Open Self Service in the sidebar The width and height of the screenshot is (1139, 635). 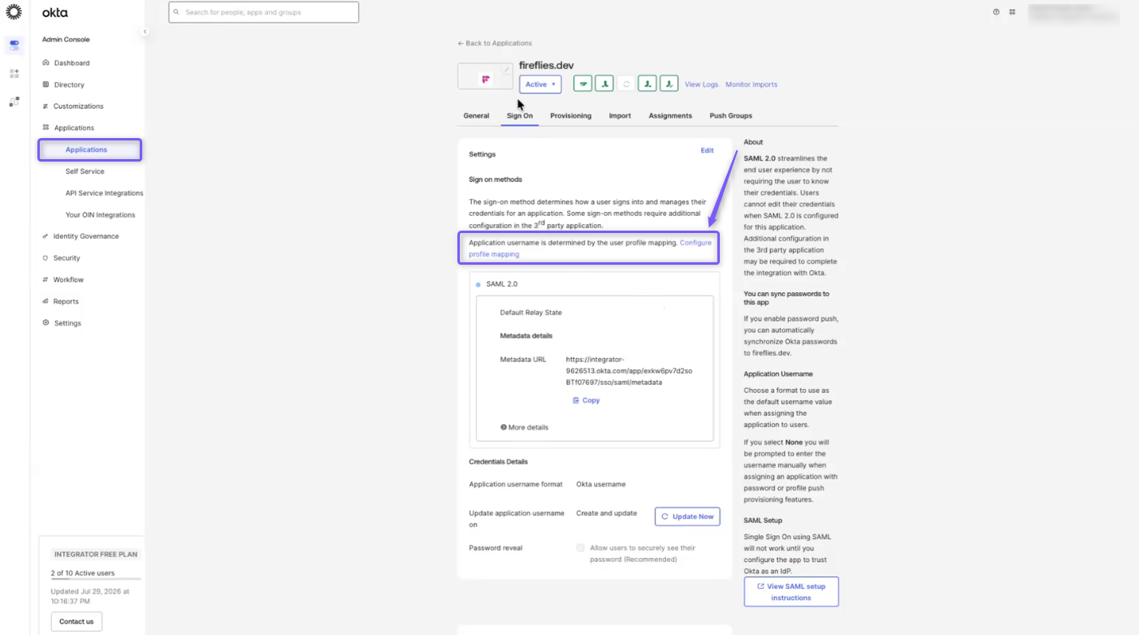(84, 171)
